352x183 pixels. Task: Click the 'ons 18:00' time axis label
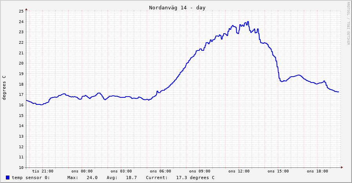317,171
